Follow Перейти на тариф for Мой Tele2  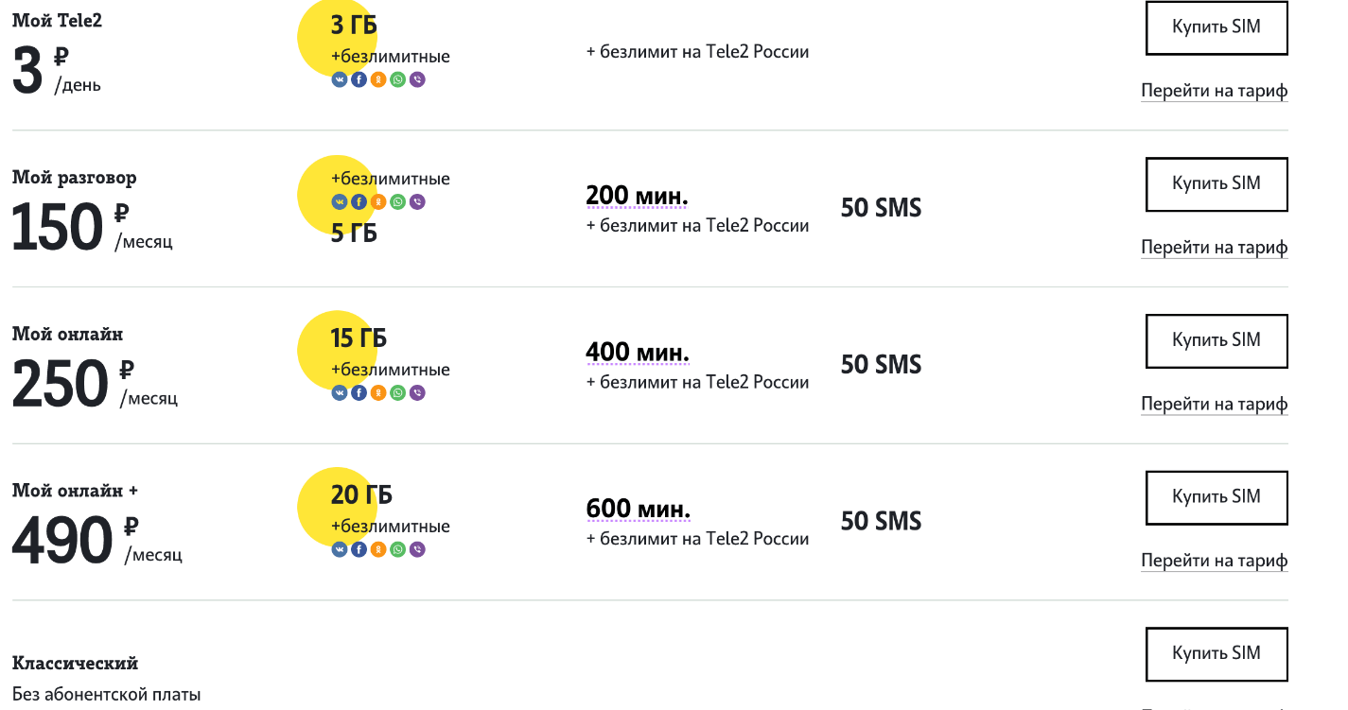(x=1215, y=91)
